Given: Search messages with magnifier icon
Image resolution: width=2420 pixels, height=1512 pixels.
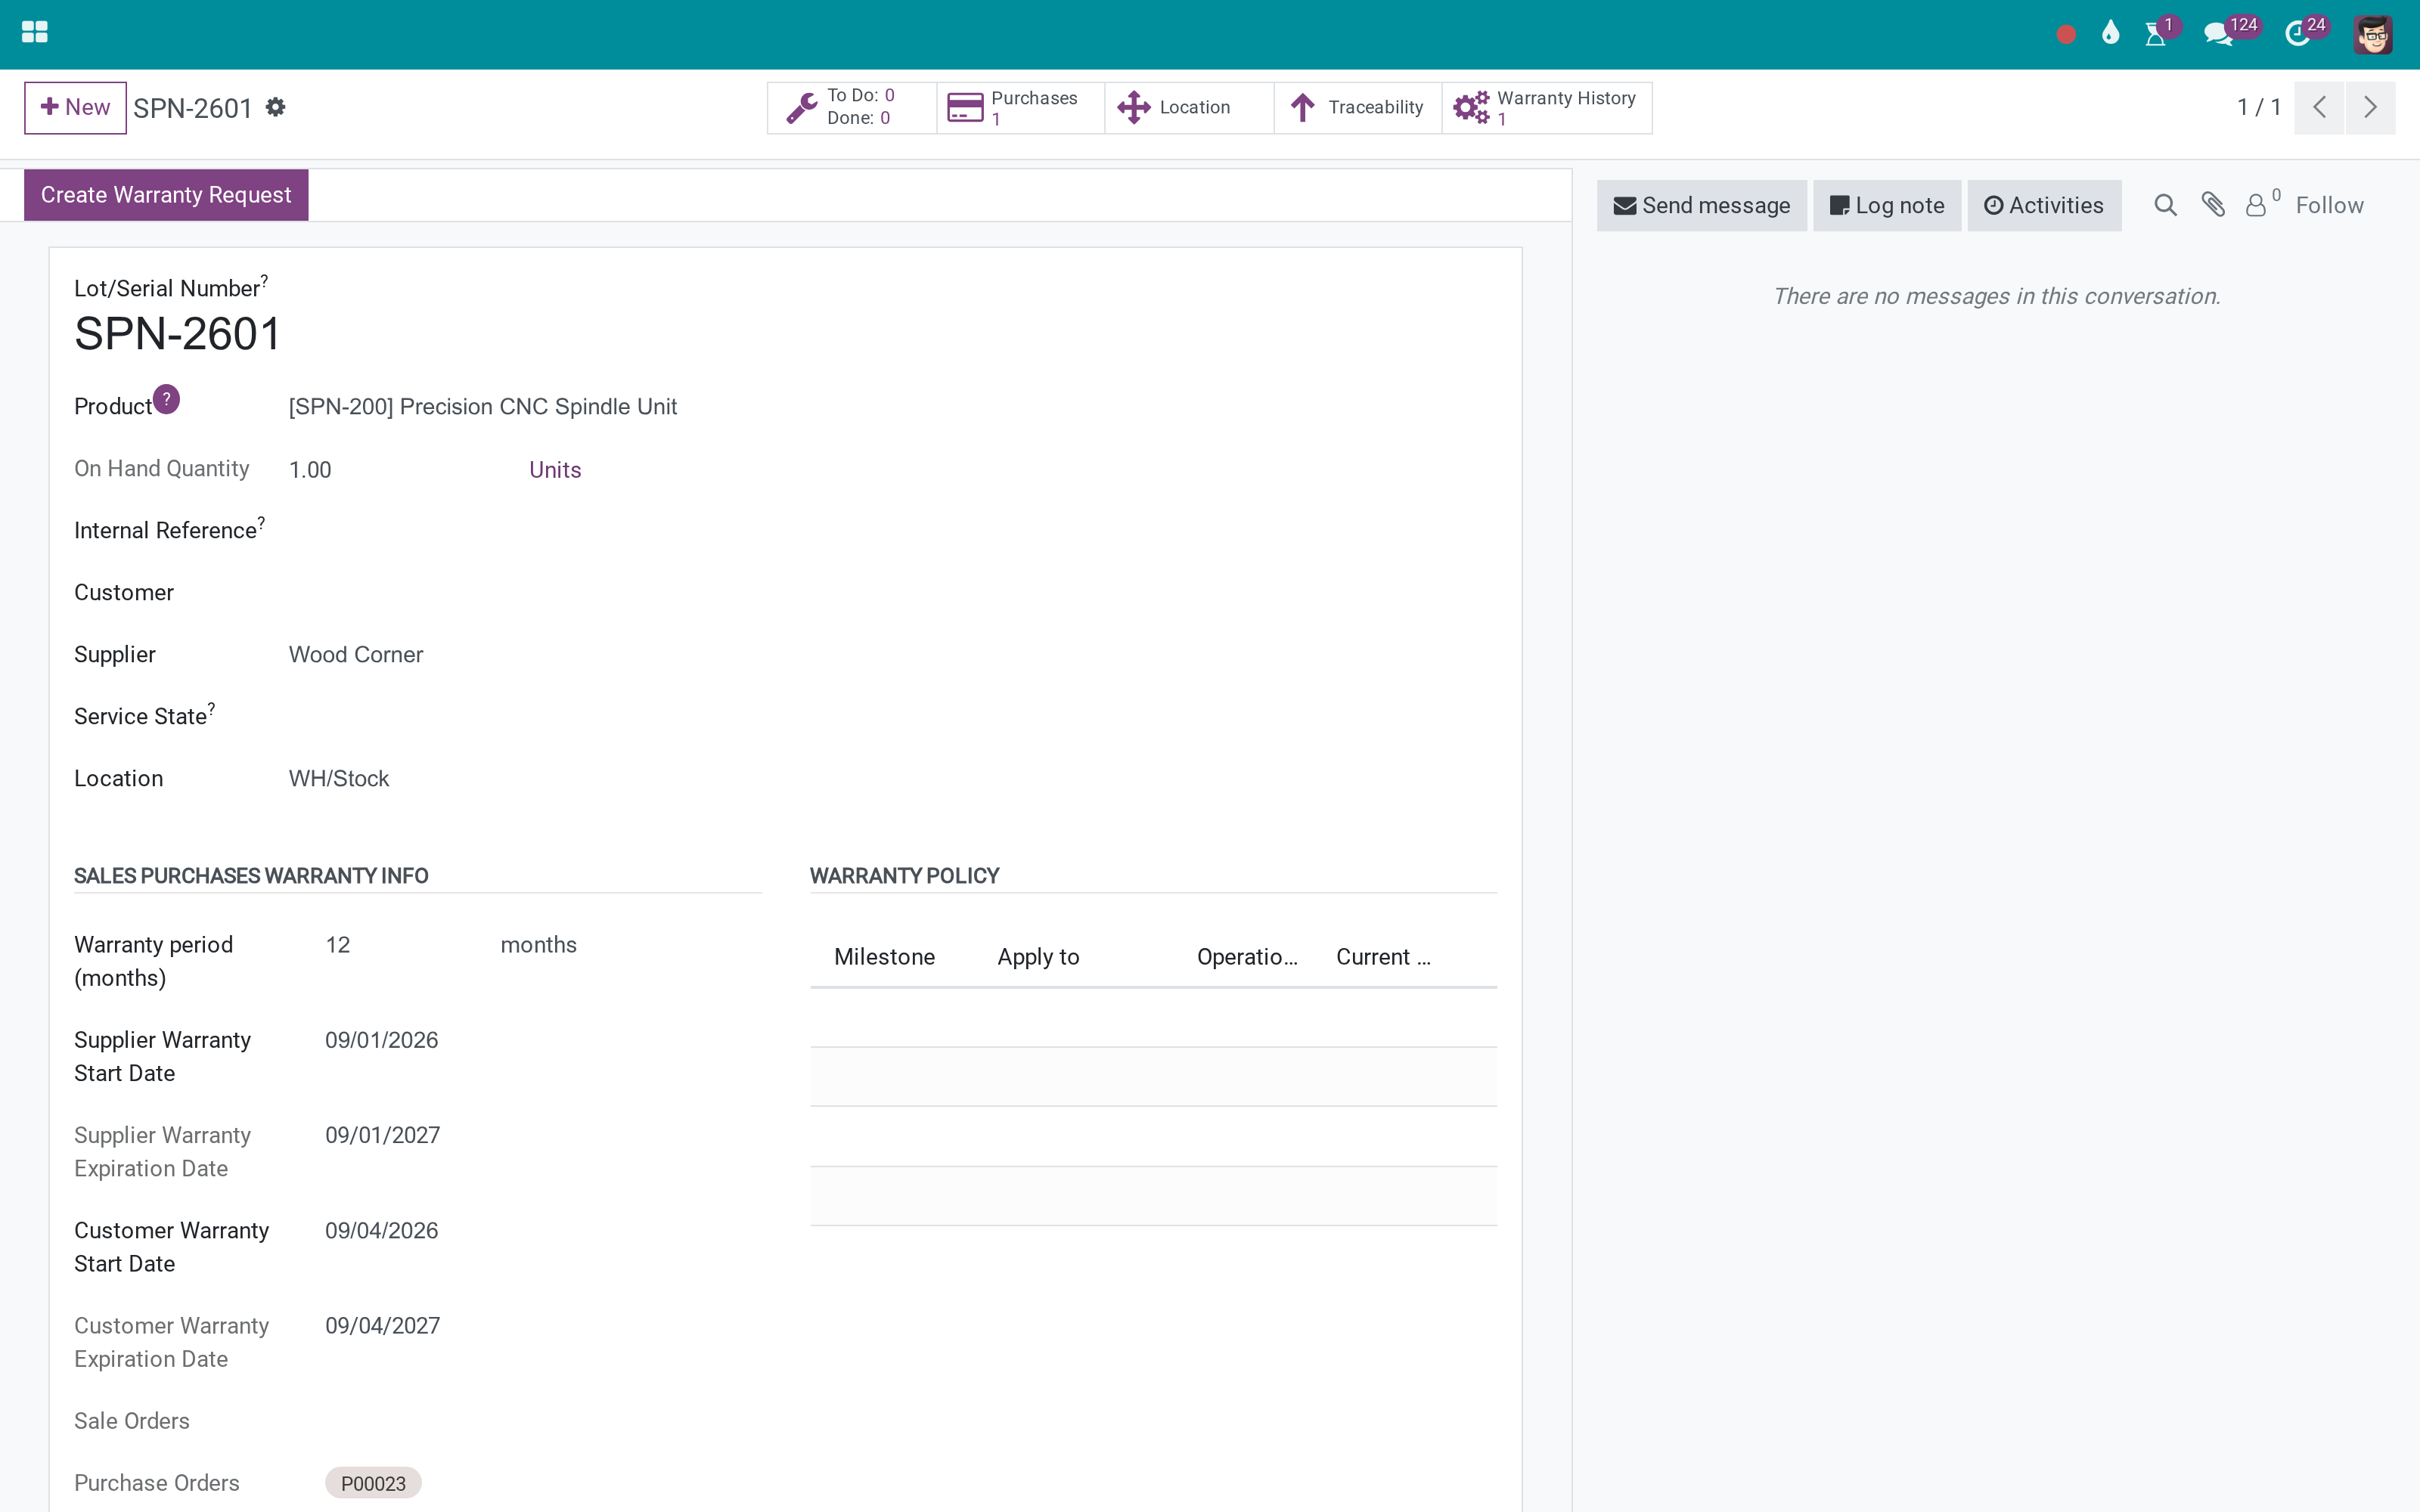Looking at the screenshot, I should click(x=2165, y=205).
